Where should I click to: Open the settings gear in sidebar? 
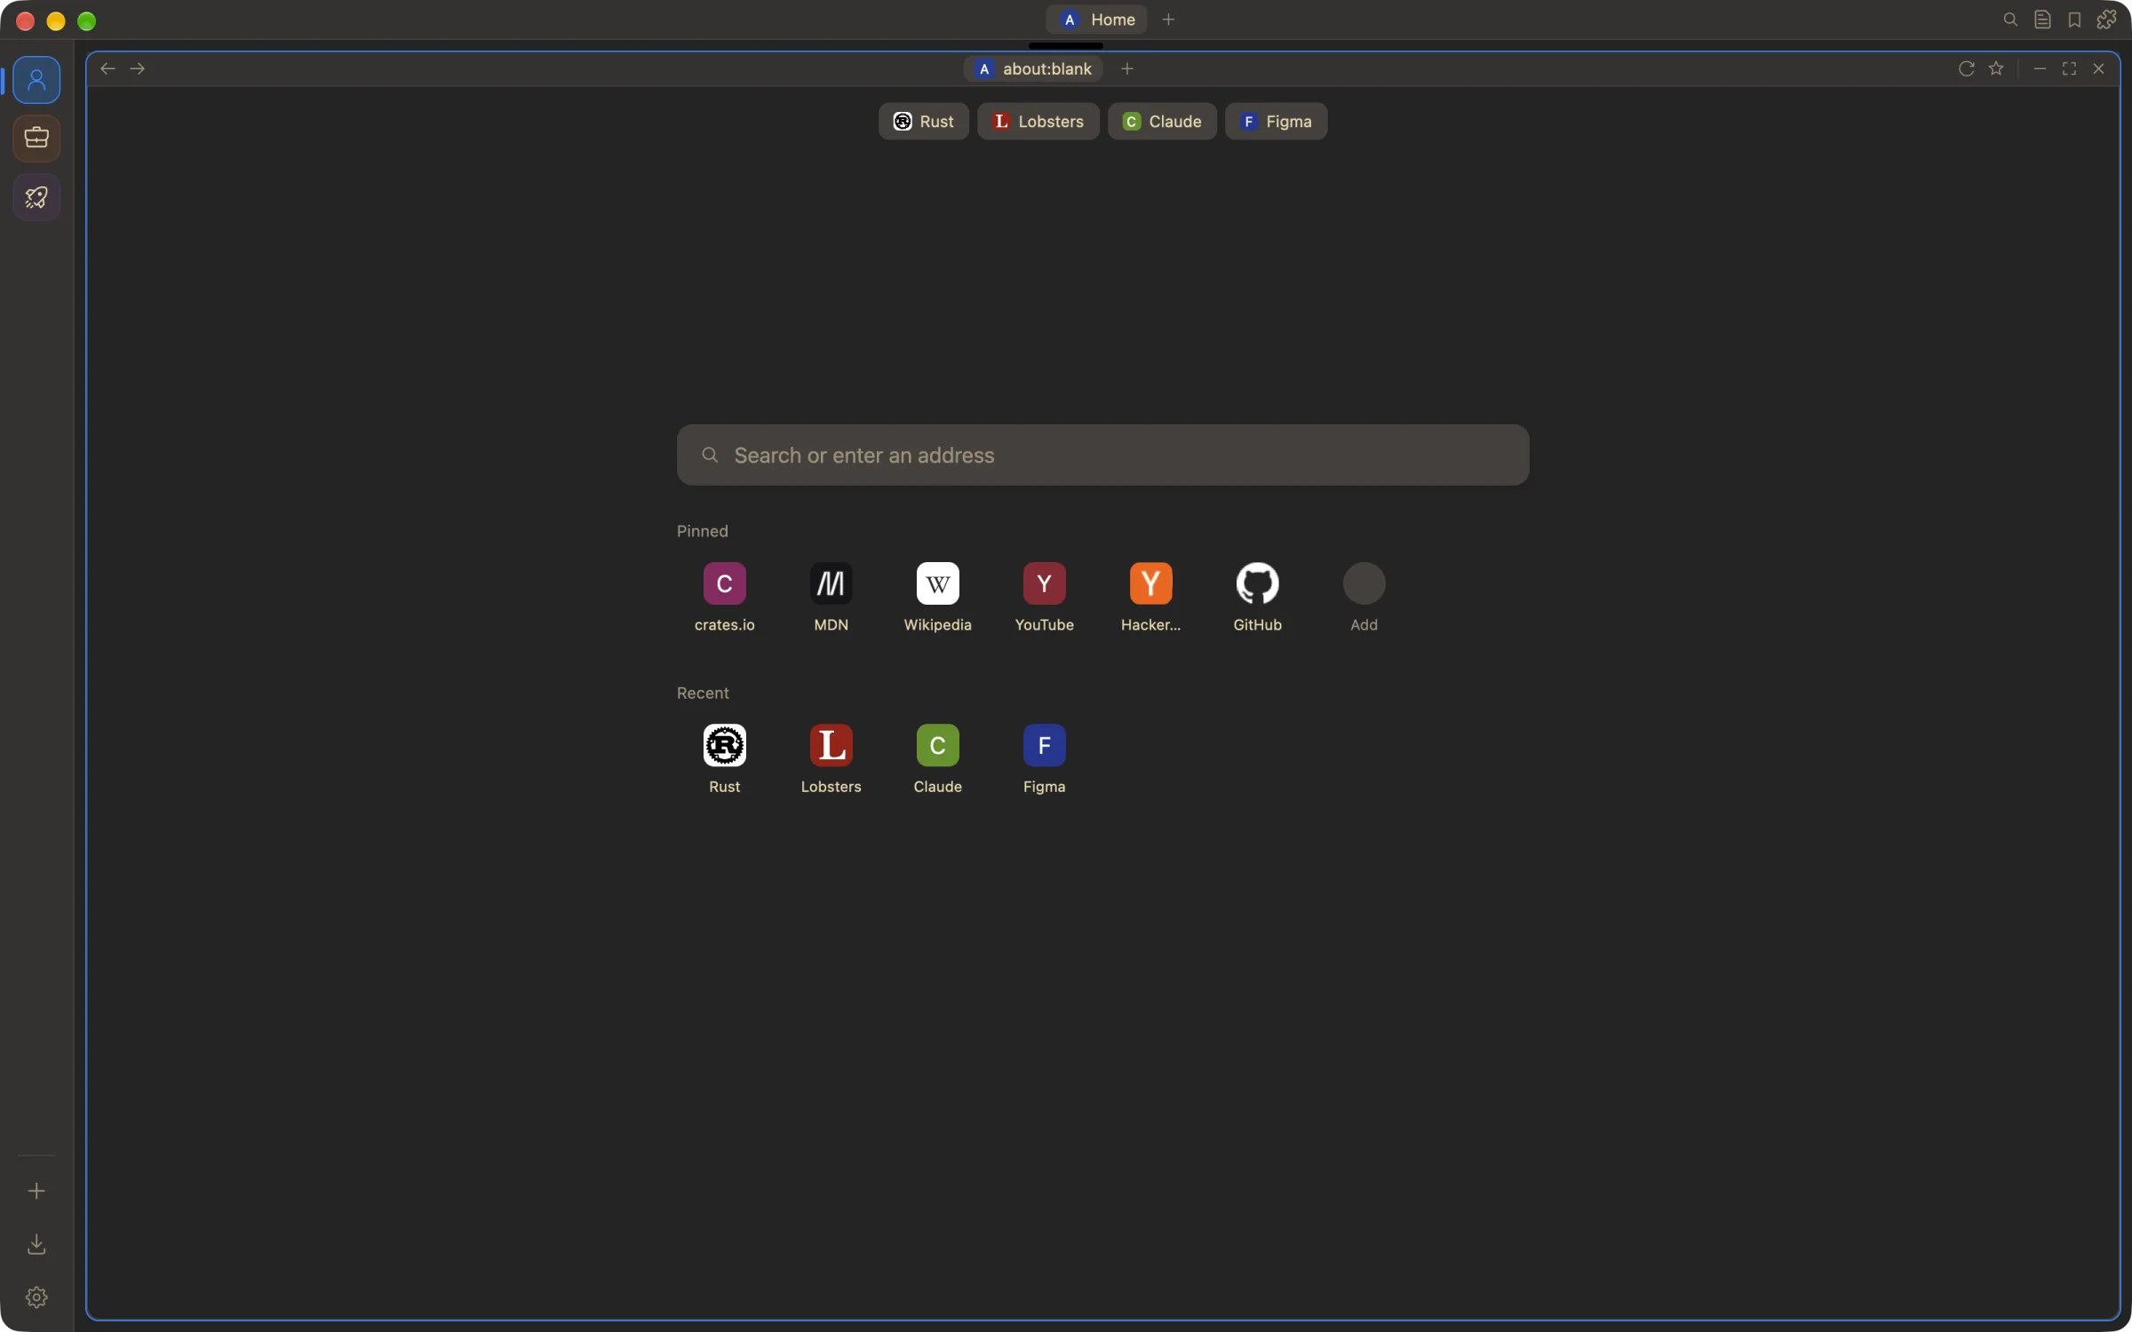pyautogui.click(x=36, y=1297)
